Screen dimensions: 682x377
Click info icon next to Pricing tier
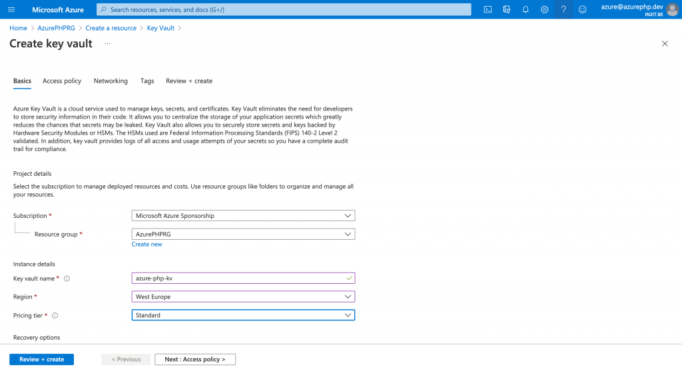55,316
